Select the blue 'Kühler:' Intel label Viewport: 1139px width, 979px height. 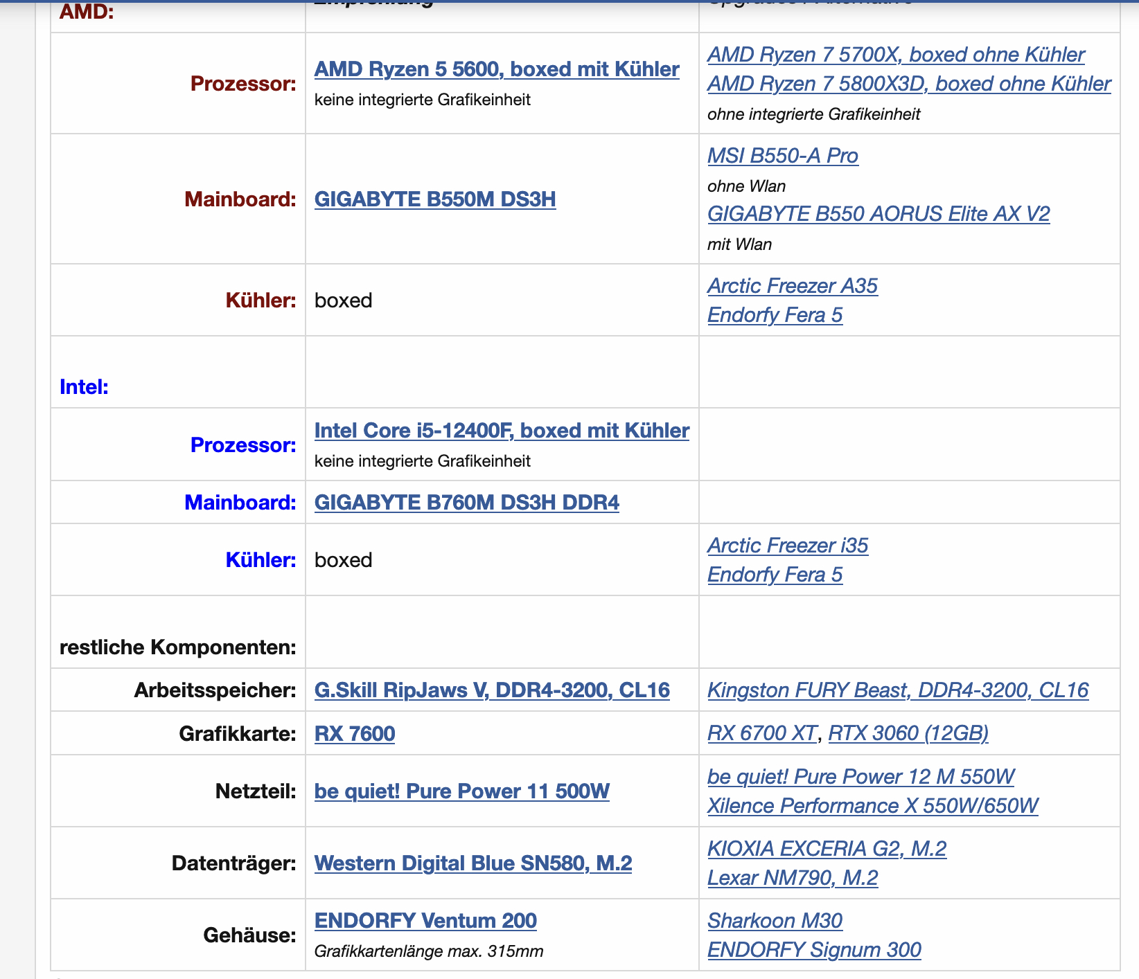(x=261, y=560)
